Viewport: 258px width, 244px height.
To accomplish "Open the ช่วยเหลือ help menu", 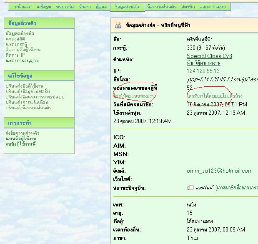I will 65,7.
